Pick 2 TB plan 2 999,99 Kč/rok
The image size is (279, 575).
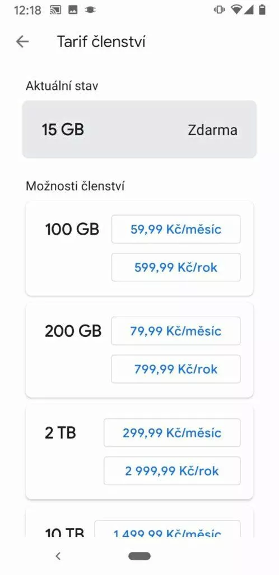tap(172, 471)
